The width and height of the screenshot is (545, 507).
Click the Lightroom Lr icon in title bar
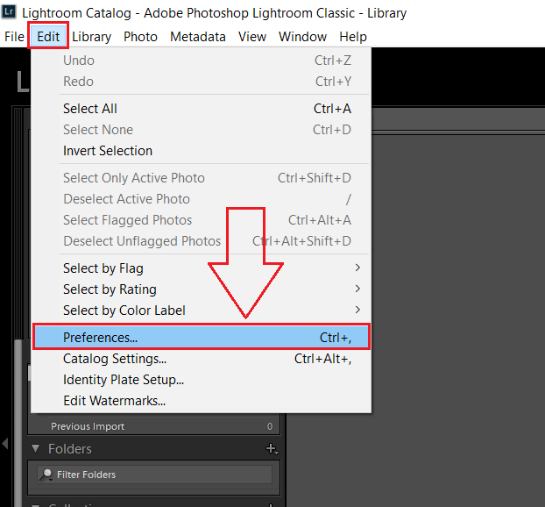[x=10, y=13]
